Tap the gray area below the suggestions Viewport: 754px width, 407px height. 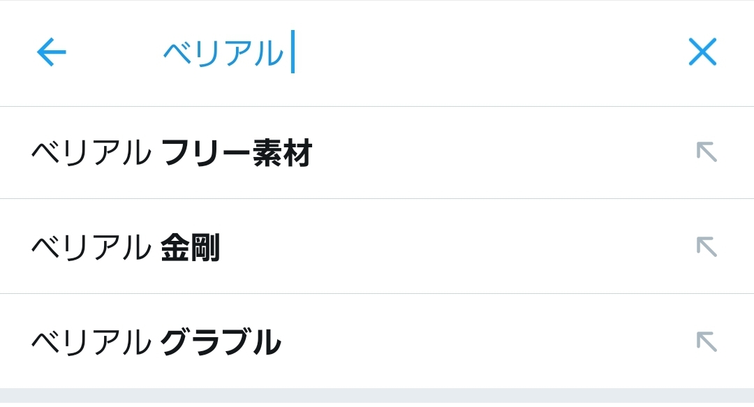click(377, 397)
